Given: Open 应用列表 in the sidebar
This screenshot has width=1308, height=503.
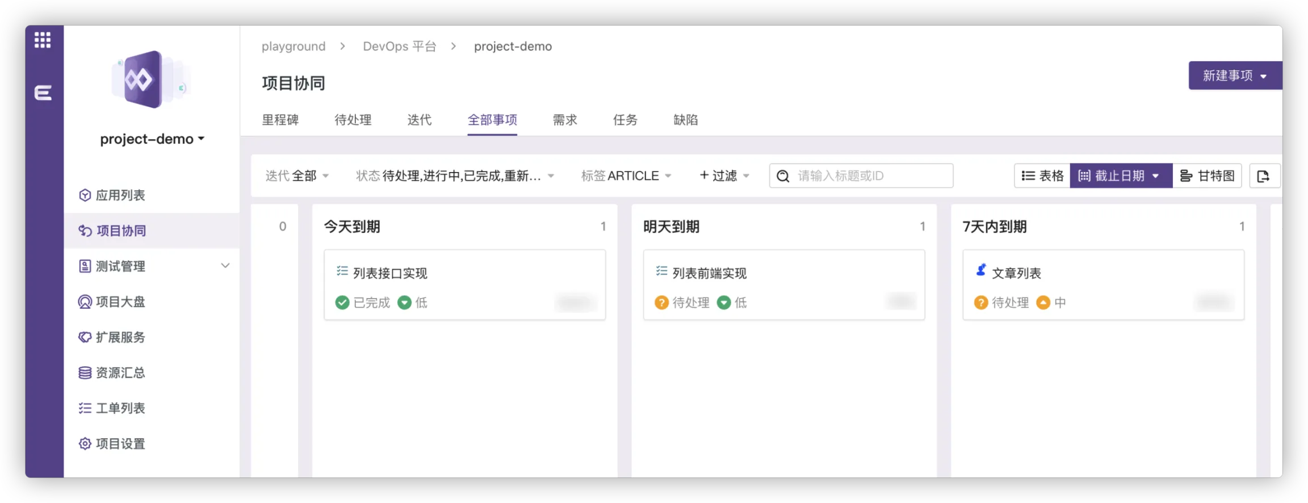Looking at the screenshot, I should coord(120,195).
